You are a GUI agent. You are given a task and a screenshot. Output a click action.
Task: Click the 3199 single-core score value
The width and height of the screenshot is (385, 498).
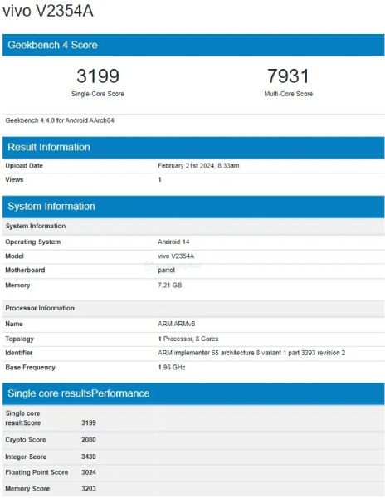pos(98,76)
